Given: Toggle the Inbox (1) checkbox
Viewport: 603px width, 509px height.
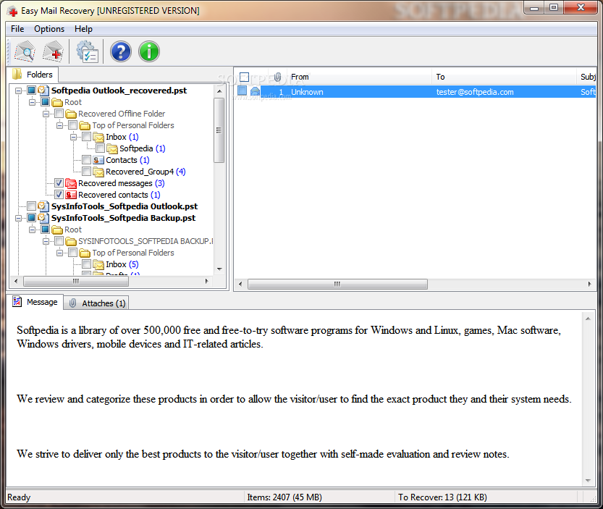Looking at the screenshot, I should tap(87, 137).
